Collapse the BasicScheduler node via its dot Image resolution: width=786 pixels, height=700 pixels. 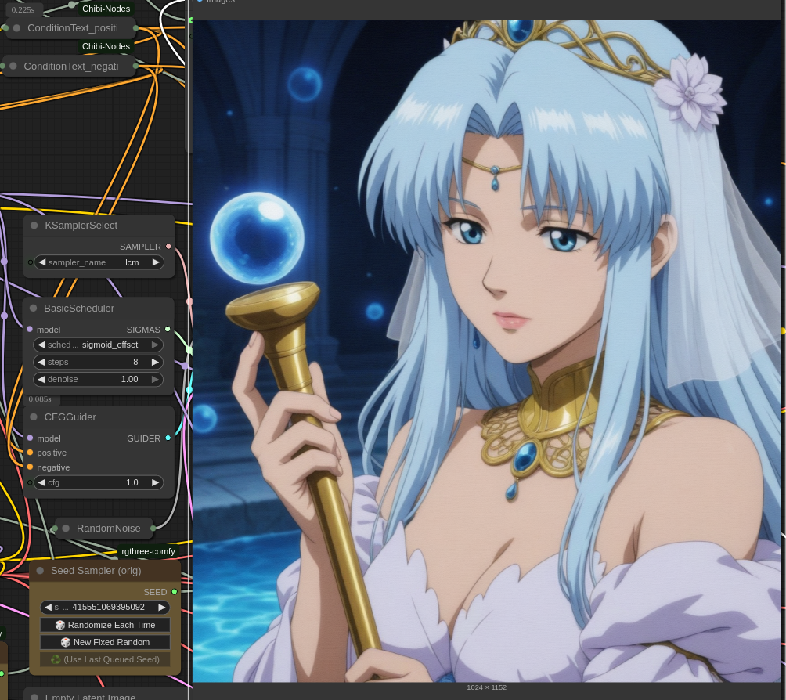pyautogui.click(x=34, y=309)
